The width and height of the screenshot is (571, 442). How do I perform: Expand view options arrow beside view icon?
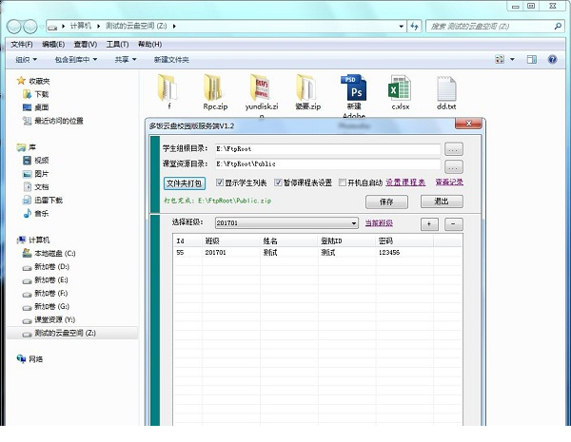tap(512, 59)
